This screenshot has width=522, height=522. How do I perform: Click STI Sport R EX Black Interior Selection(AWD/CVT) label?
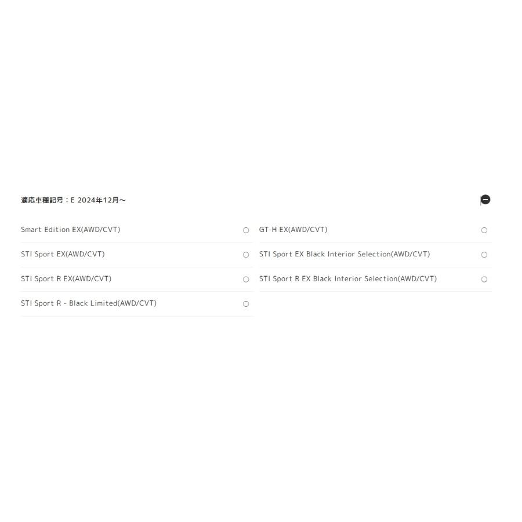point(348,278)
